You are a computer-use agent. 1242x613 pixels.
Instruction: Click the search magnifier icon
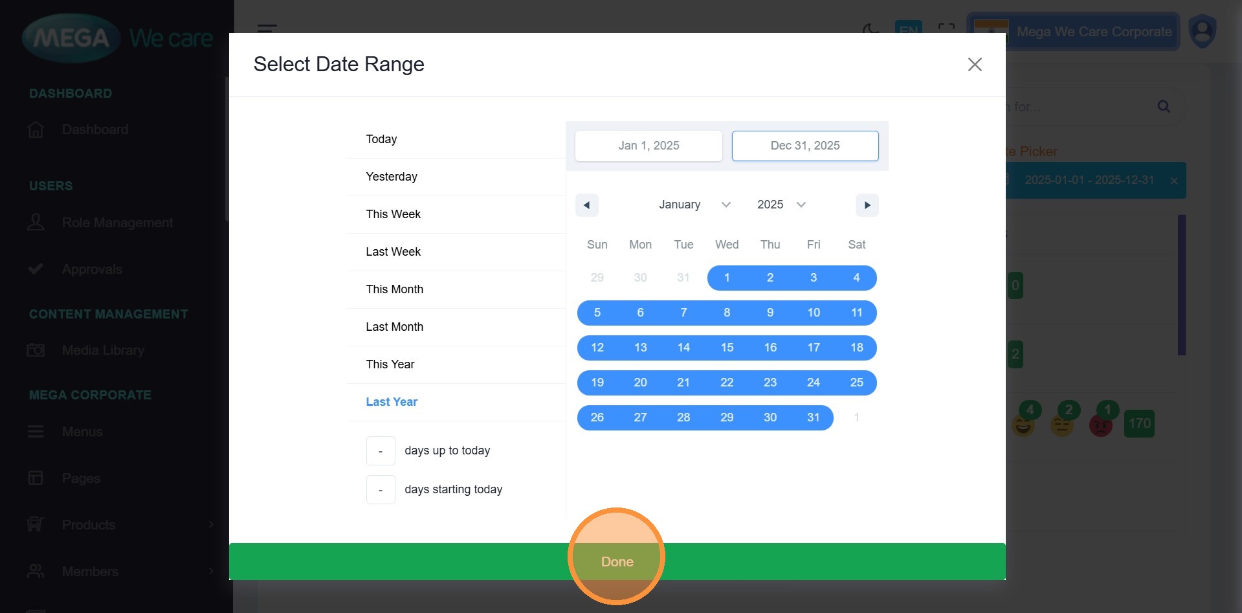pyautogui.click(x=1163, y=107)
